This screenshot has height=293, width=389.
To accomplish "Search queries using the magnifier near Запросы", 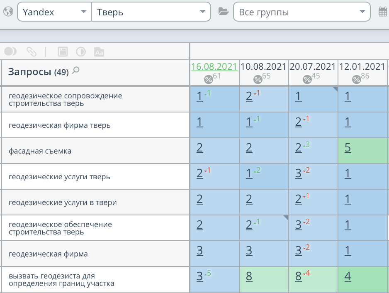I will pyautogui.click(x=75, y=71).
